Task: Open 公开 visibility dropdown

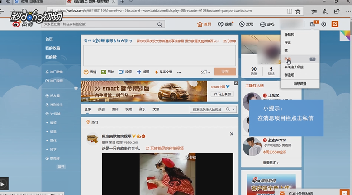Action: (x=205, y=72)
